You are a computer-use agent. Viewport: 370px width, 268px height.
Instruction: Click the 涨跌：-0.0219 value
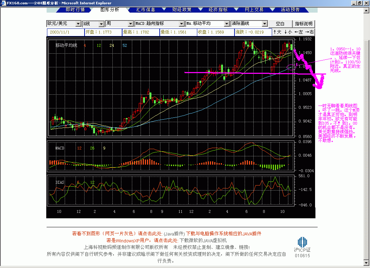[x=253, y=32]
